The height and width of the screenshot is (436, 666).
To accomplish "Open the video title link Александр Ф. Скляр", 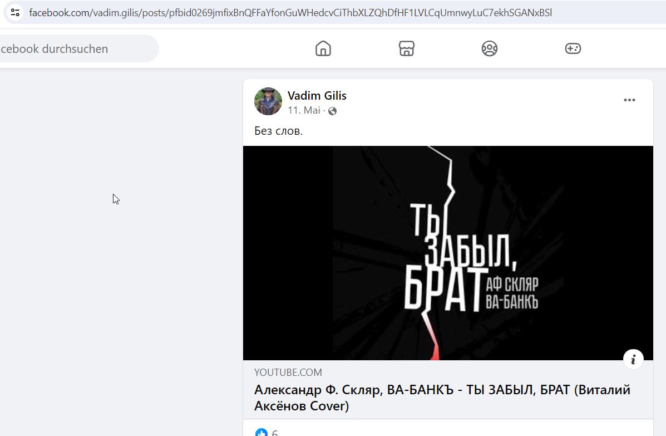I will coord(442,398).
